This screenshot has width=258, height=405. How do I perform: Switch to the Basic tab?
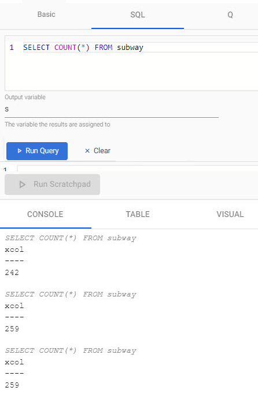click(46, 15)
